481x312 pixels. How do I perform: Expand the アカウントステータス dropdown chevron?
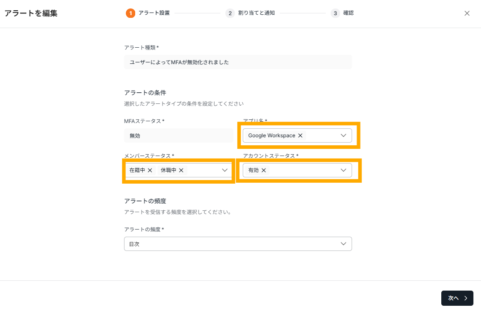tap(344, 170)
